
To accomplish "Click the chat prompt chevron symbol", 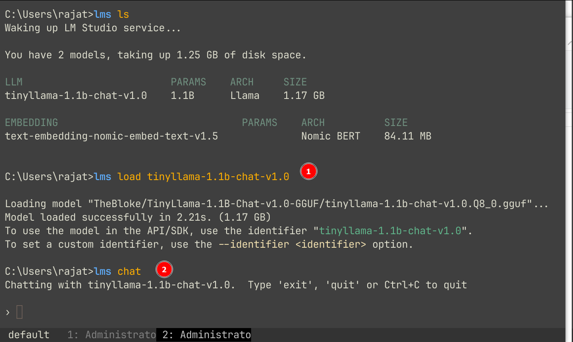I will tap(8, 312).
